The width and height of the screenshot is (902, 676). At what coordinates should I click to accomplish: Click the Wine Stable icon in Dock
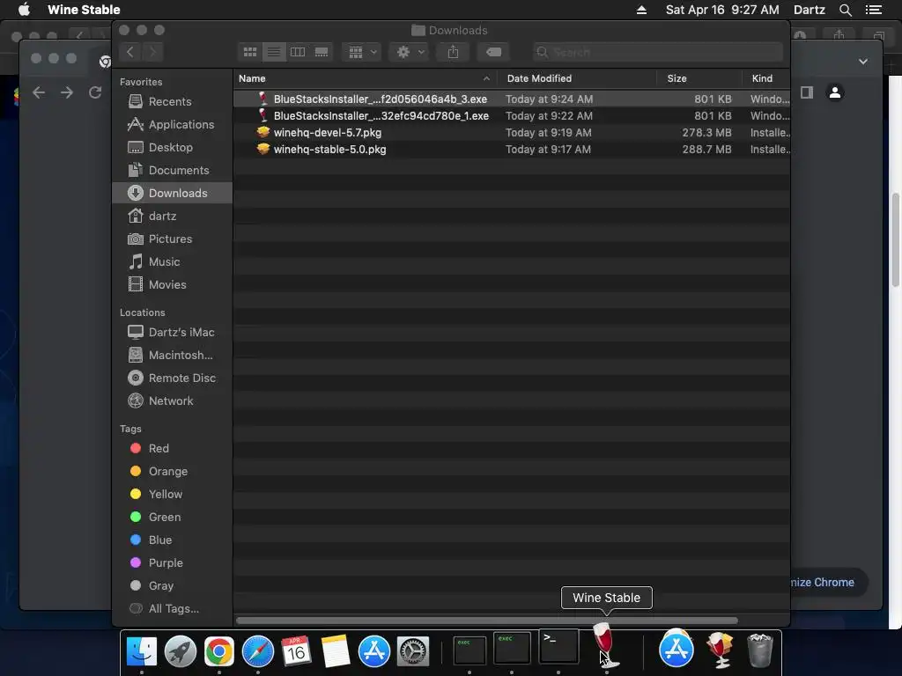tap(606, 645)
